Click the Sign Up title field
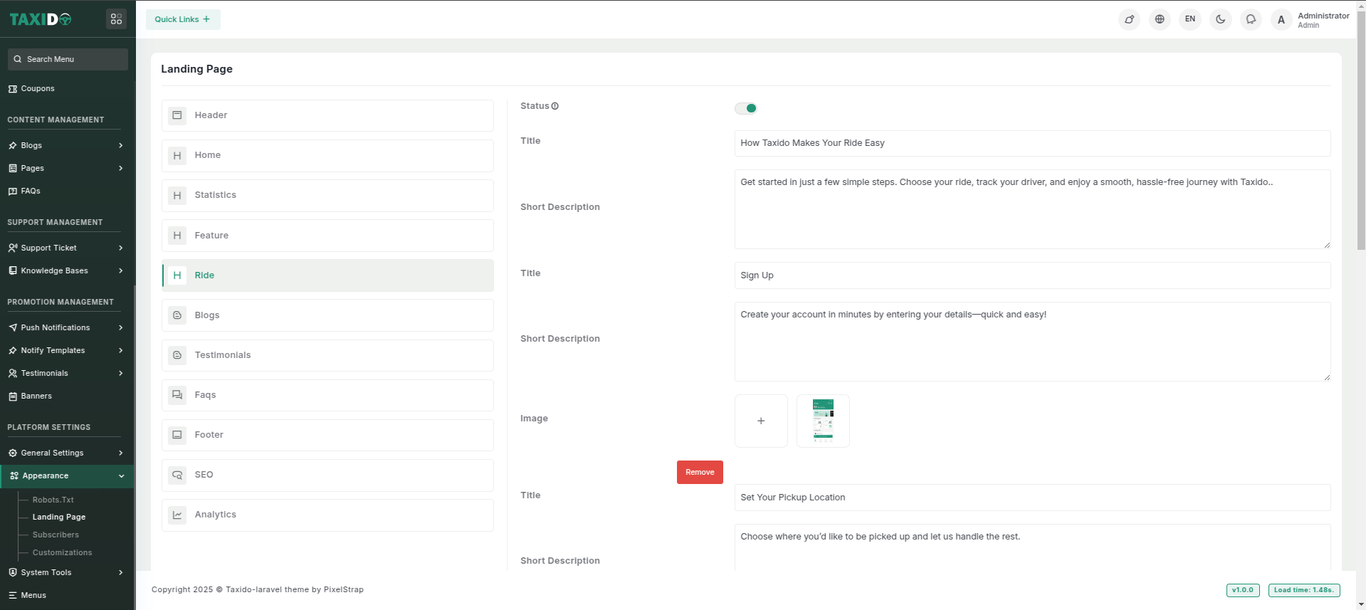 coord(1031,275)
